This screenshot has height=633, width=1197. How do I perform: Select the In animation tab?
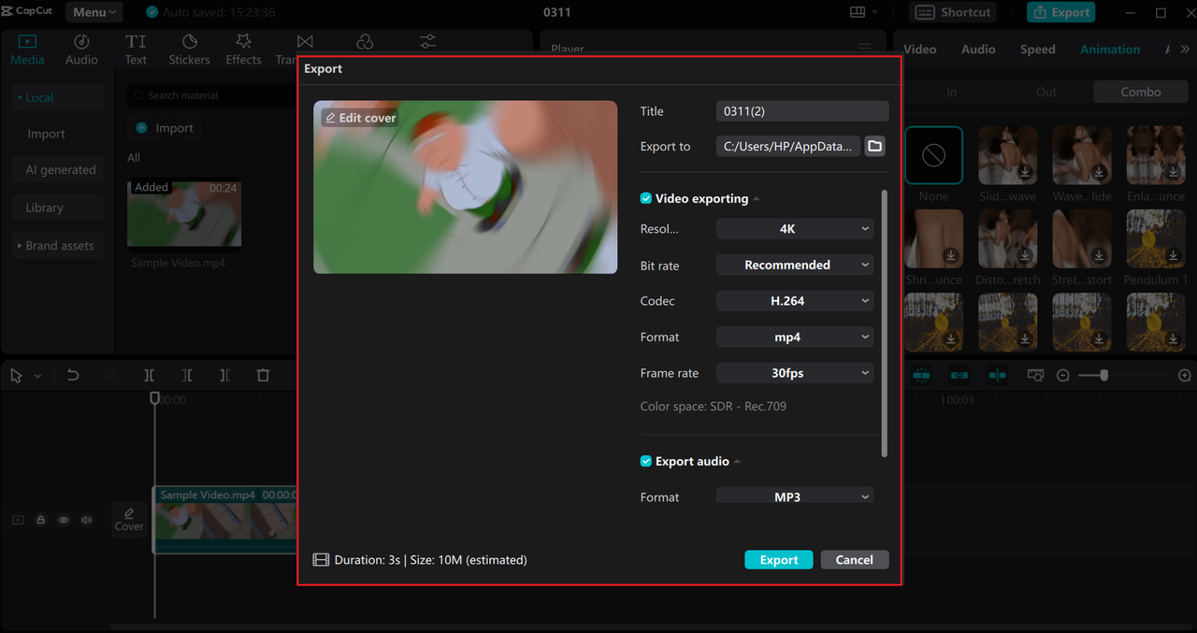pyautogui.click(x=951, y=92)
